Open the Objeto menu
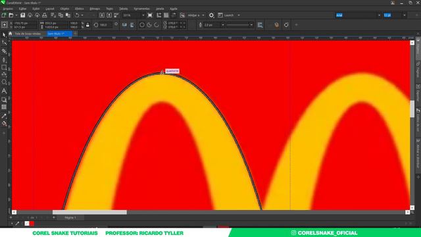This screenshot has width=421, height=237. [x=64, y=9]
